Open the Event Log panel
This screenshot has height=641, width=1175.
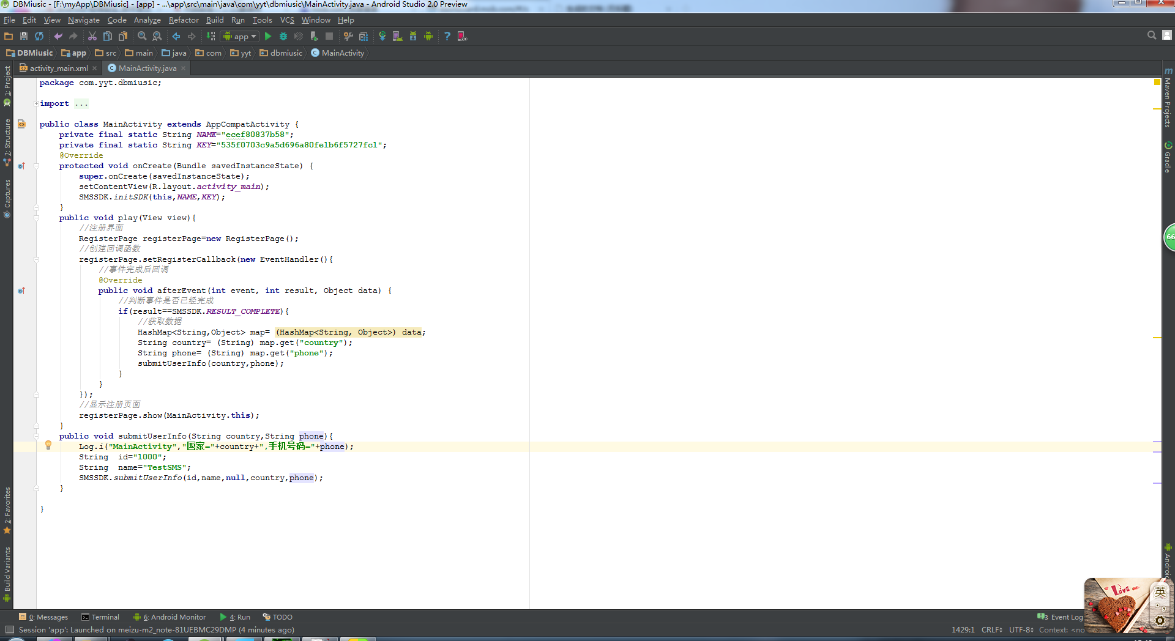point(1061,617)
